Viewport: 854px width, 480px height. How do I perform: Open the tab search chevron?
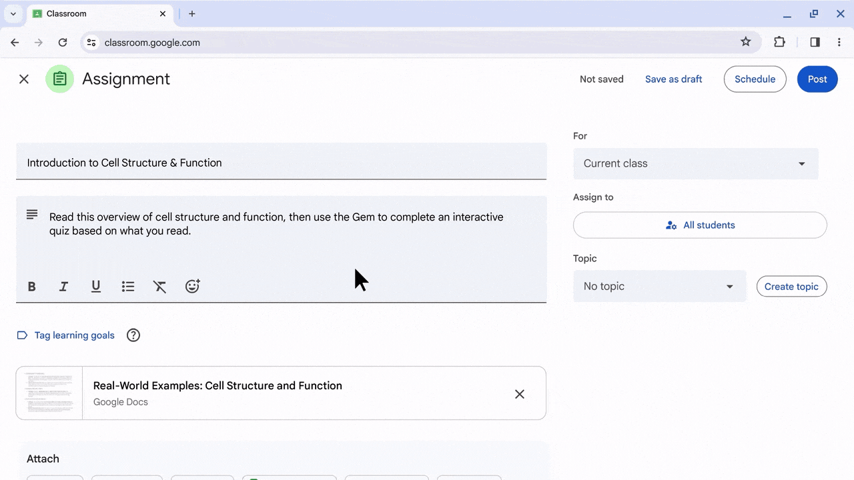click(x=13, y=13)
